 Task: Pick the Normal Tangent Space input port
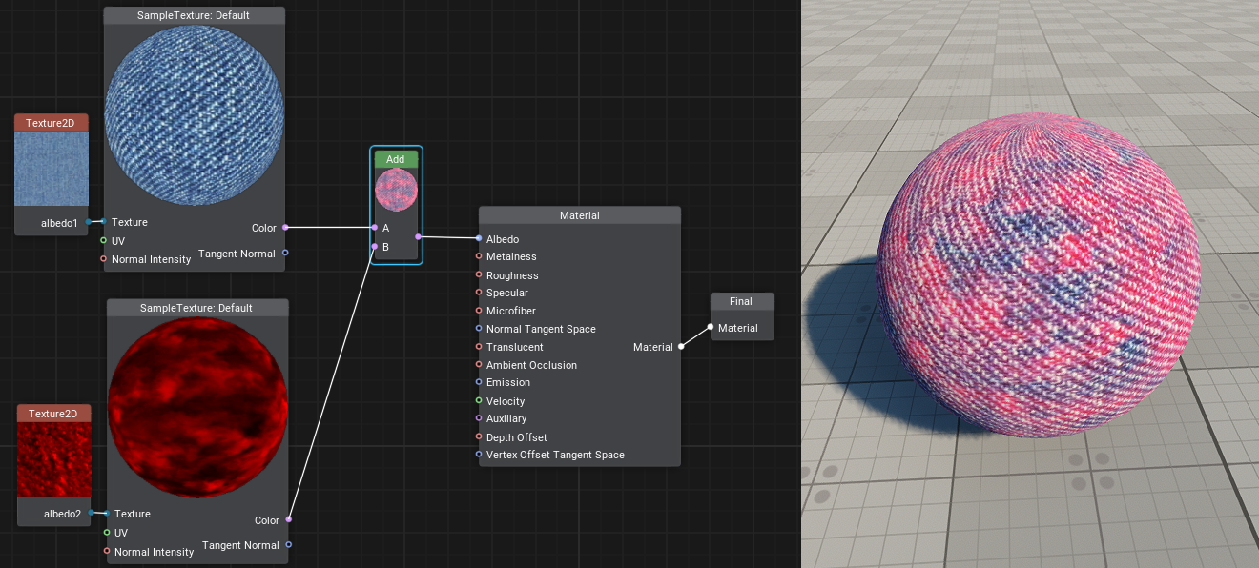(479, 329)
